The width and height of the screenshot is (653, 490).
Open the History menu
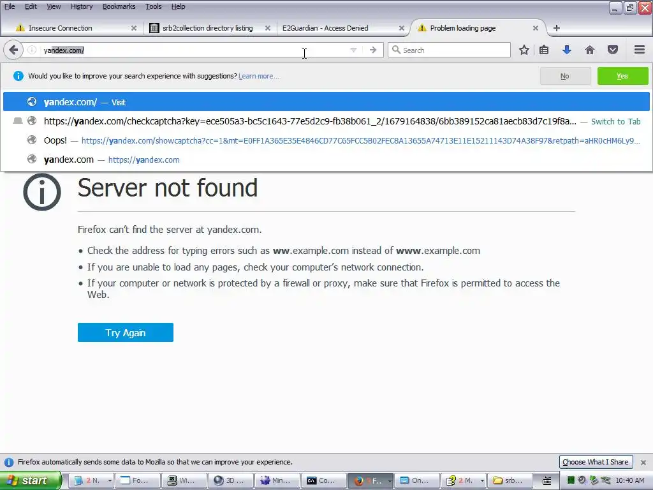pos(82,6)
